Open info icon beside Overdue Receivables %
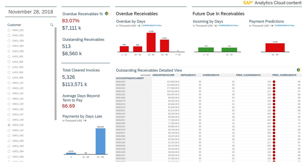The width and height of the screenshot is (307, 164). 107,14
